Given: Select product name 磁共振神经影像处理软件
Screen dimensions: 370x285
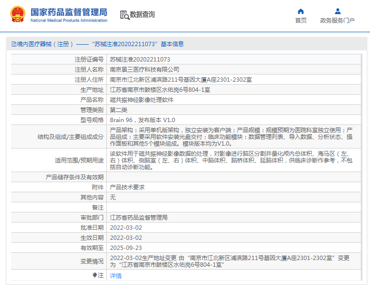Looking at the screenshot, I should coord(141,100).
